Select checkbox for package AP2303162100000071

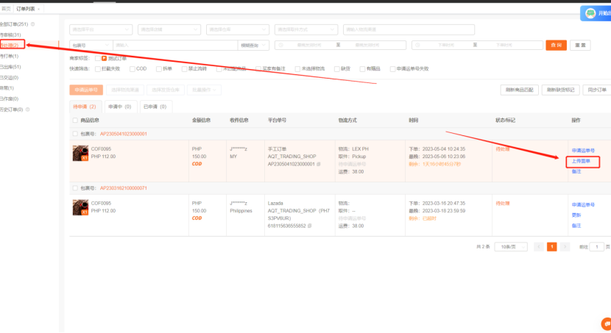coord(75,188)
